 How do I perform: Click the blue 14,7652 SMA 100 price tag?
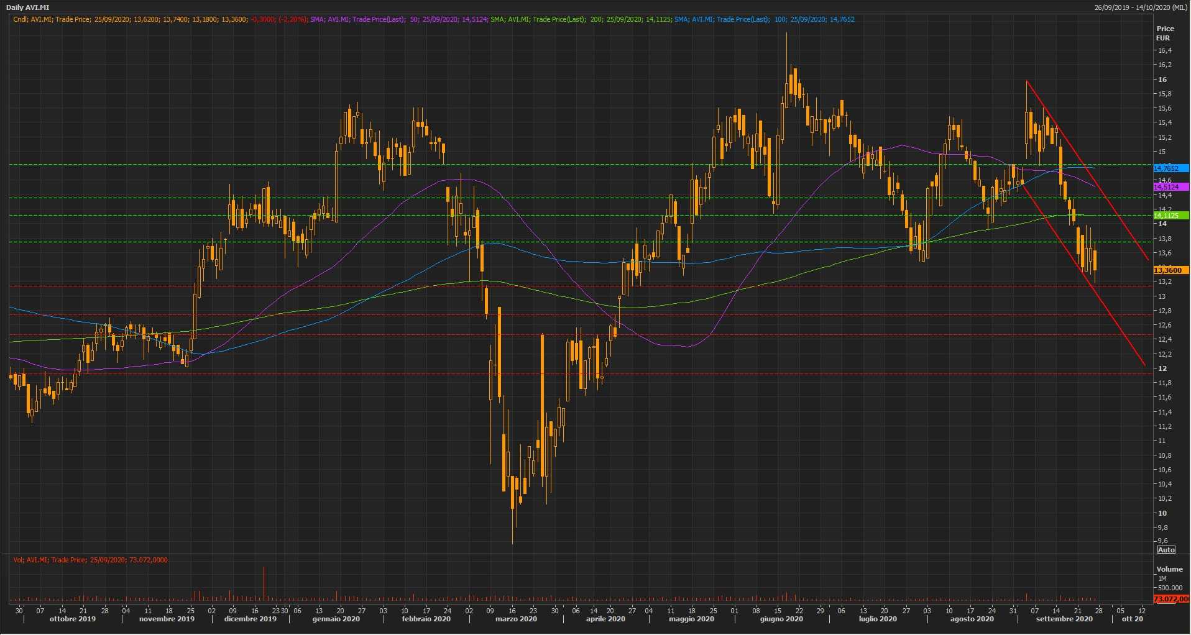point(1170,168)
